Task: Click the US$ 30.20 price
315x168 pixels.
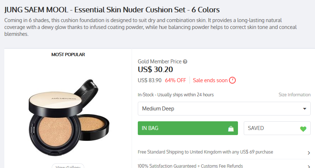Action: [x=156, y=70]
